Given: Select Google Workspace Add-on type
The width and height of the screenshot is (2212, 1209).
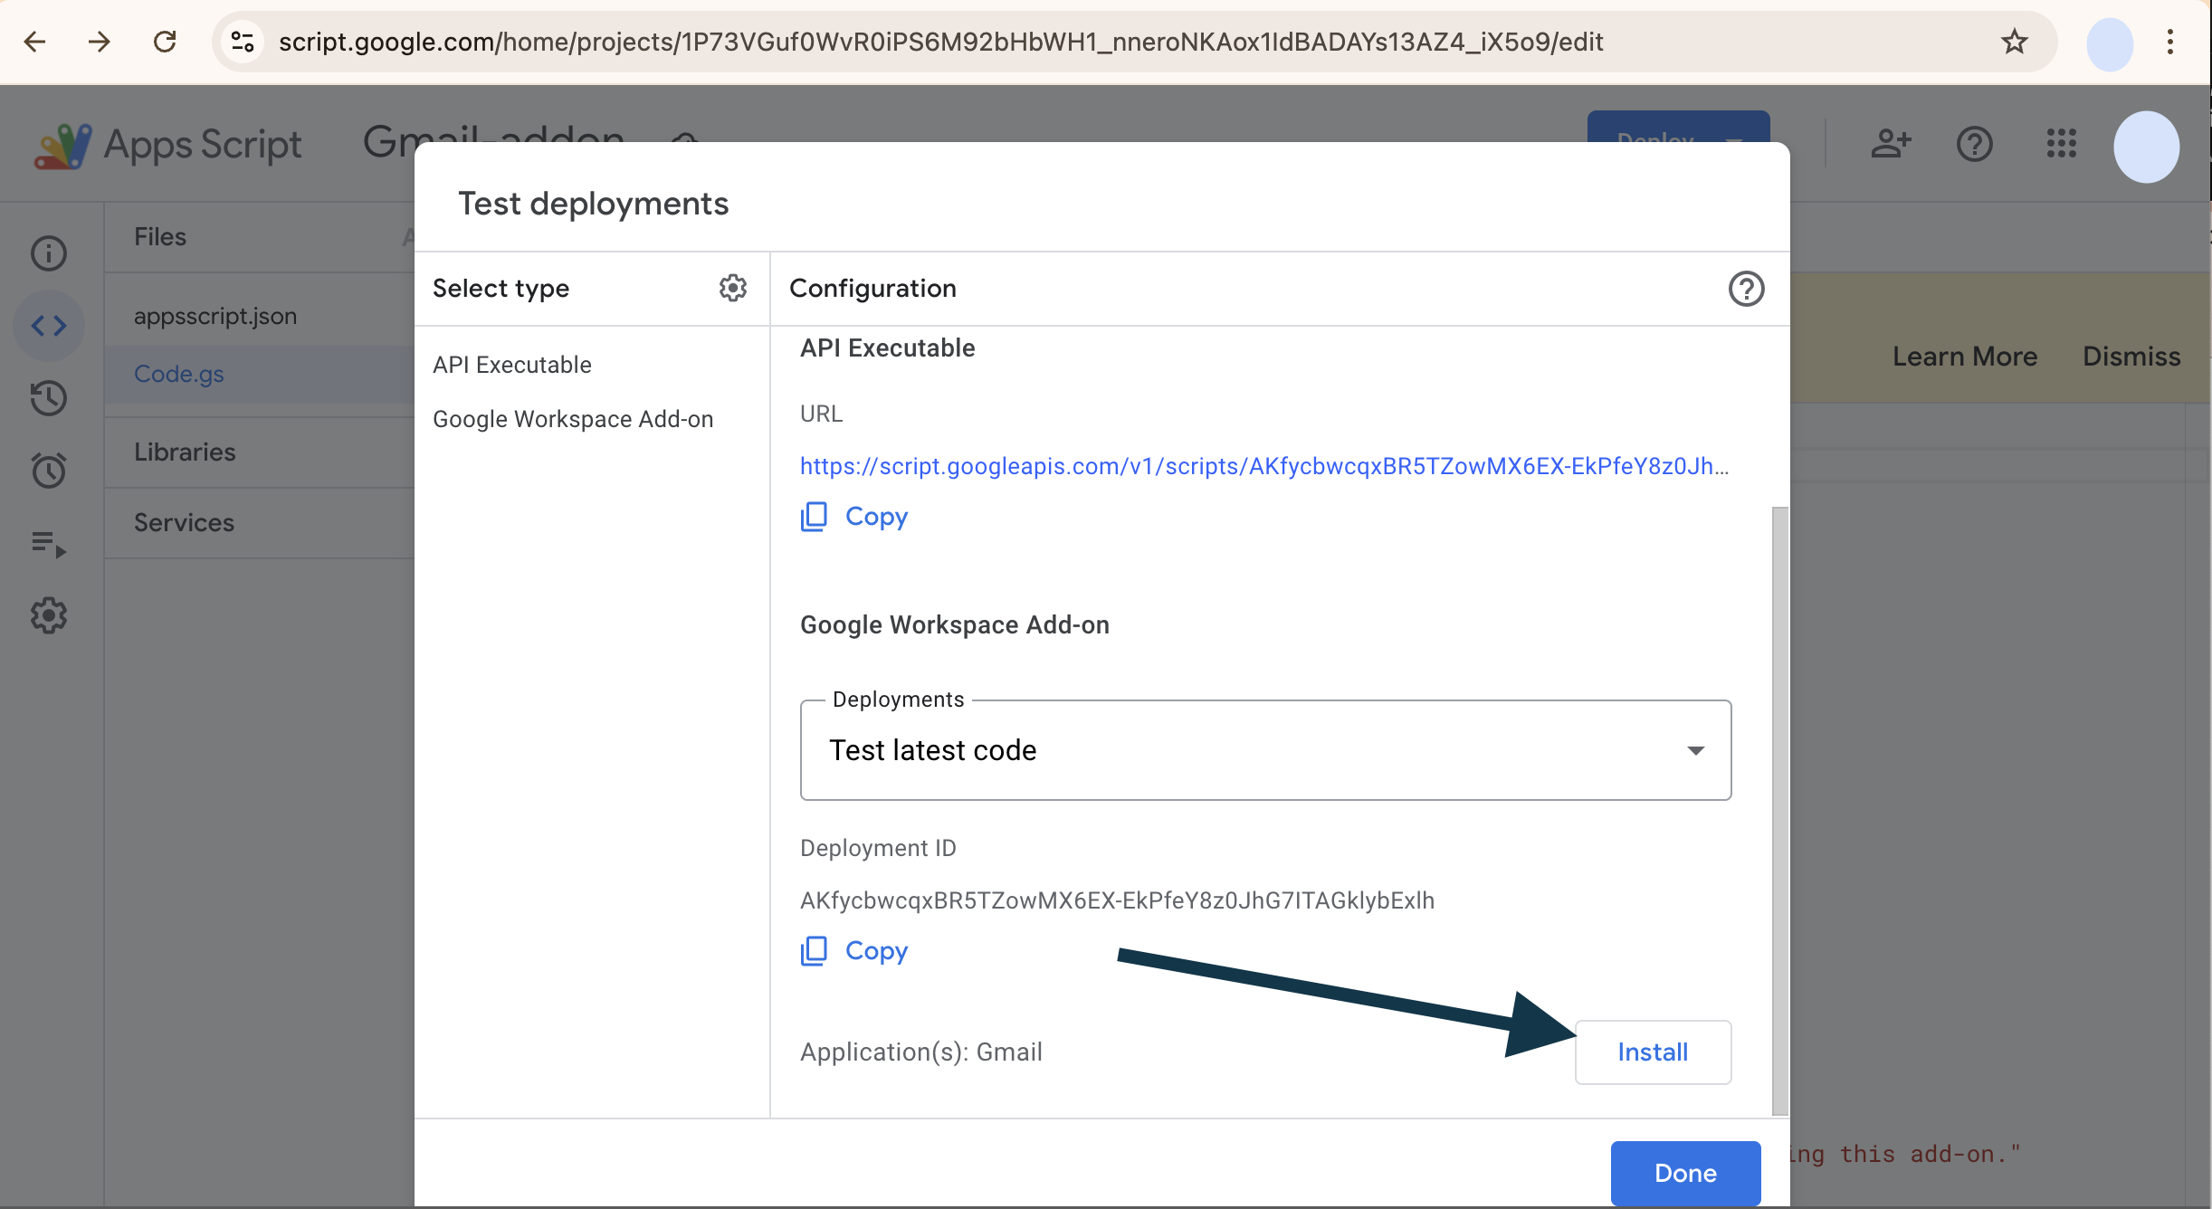Looking at the screenshot, I should [x=573, y=419].
